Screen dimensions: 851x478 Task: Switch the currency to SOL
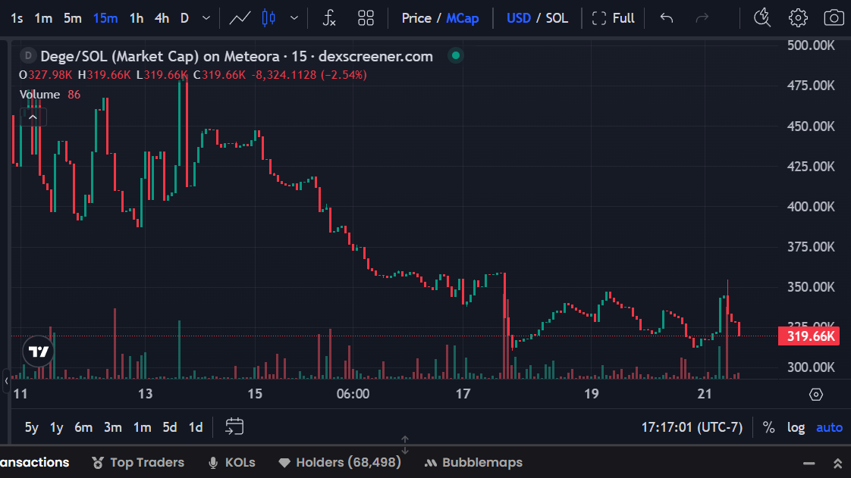(557, 18)
